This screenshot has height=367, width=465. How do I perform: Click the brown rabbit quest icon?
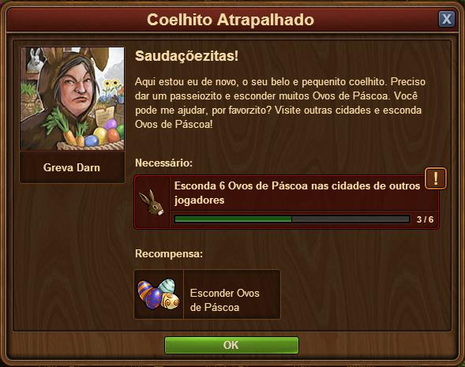point(152,202)
